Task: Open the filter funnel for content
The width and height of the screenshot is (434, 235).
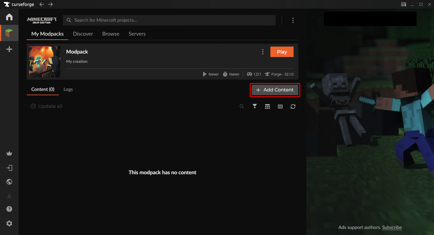Action: click(x=255, y=107)
